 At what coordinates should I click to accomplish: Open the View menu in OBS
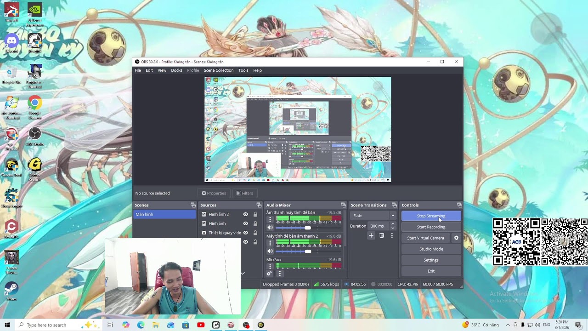(162, 70)
